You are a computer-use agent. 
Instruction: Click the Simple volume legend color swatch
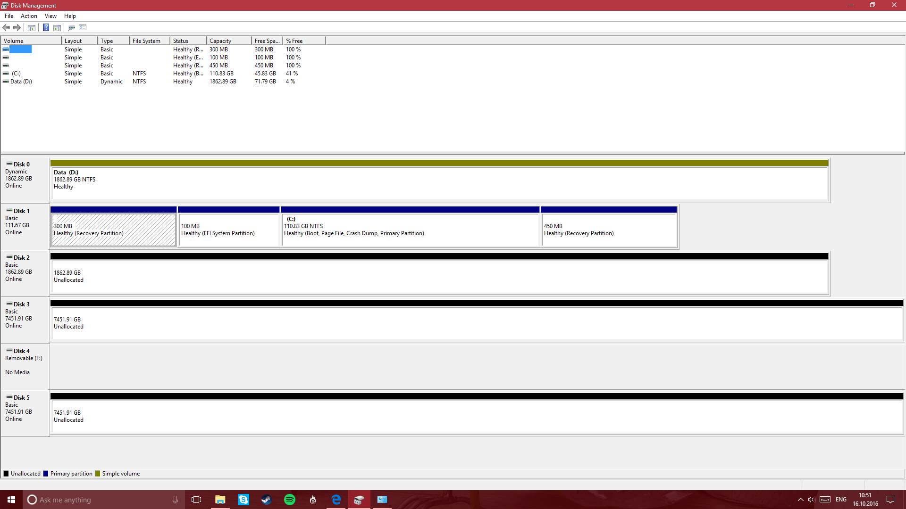coord(98,474)
